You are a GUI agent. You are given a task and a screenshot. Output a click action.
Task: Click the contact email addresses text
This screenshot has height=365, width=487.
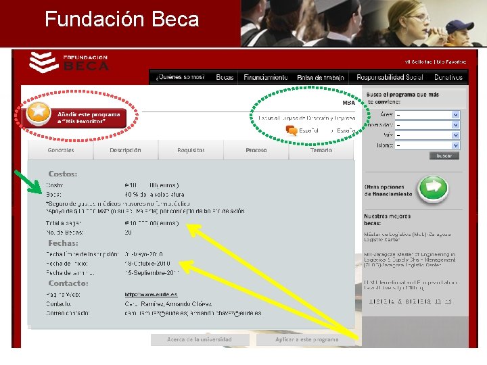pos(193,313)
